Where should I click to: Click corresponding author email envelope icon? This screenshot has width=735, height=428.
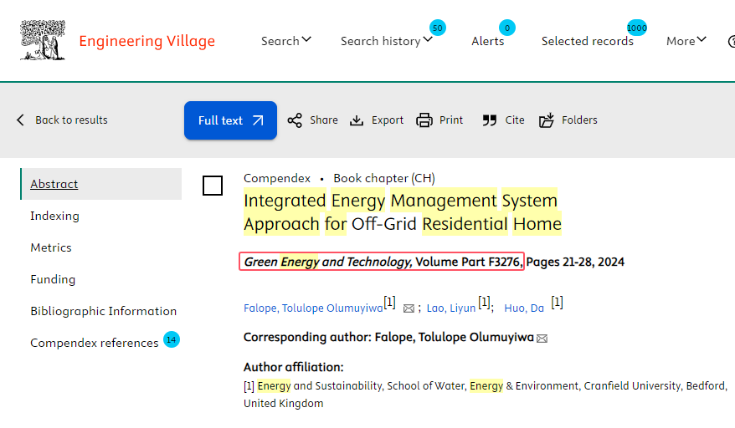(x=542, y=339)
